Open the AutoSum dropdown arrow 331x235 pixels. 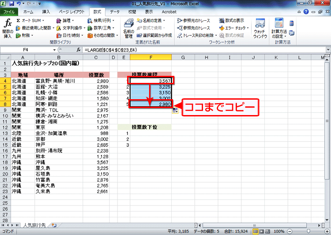coord(43,20)
